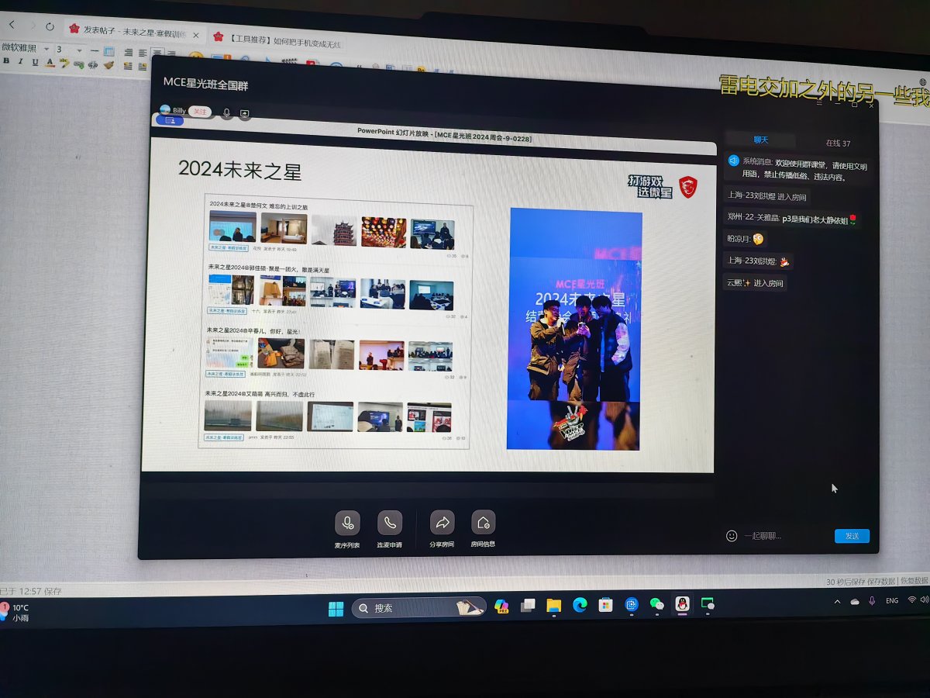The image size is (930, 698).
Task: Open the emoji picker in chat
Action: click(732, 536)
